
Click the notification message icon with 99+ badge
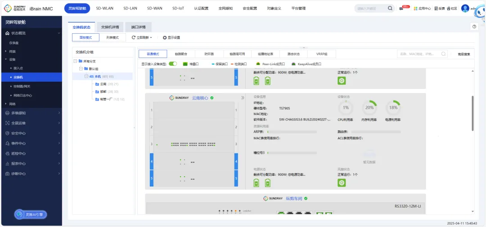(x=401, y=9)
